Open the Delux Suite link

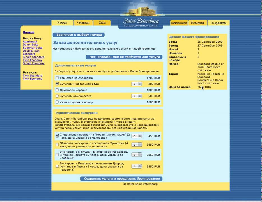[31, 45]
